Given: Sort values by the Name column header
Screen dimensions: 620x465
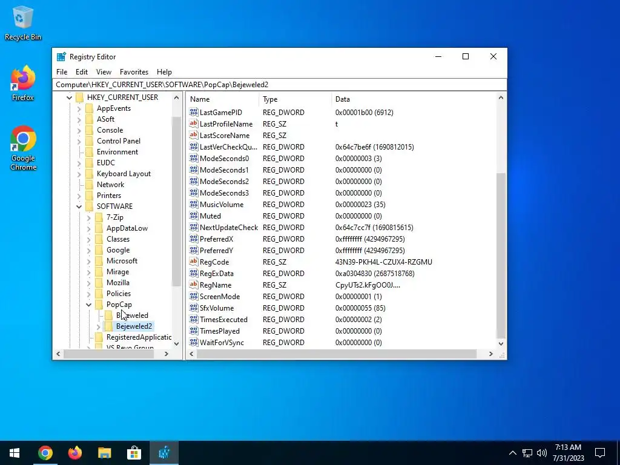Looking at the screenshot, I should point(223,99).
